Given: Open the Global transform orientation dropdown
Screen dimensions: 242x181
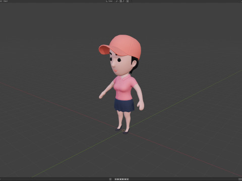Looking at the screenshot, I should tap(110, 1).
